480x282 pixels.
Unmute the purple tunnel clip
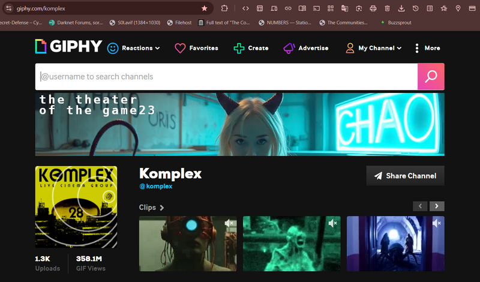click(x=437, y=223)
